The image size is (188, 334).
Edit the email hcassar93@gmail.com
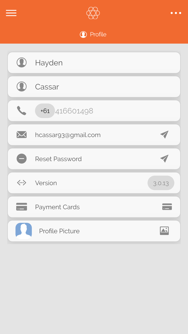click(x=68, y=135)
